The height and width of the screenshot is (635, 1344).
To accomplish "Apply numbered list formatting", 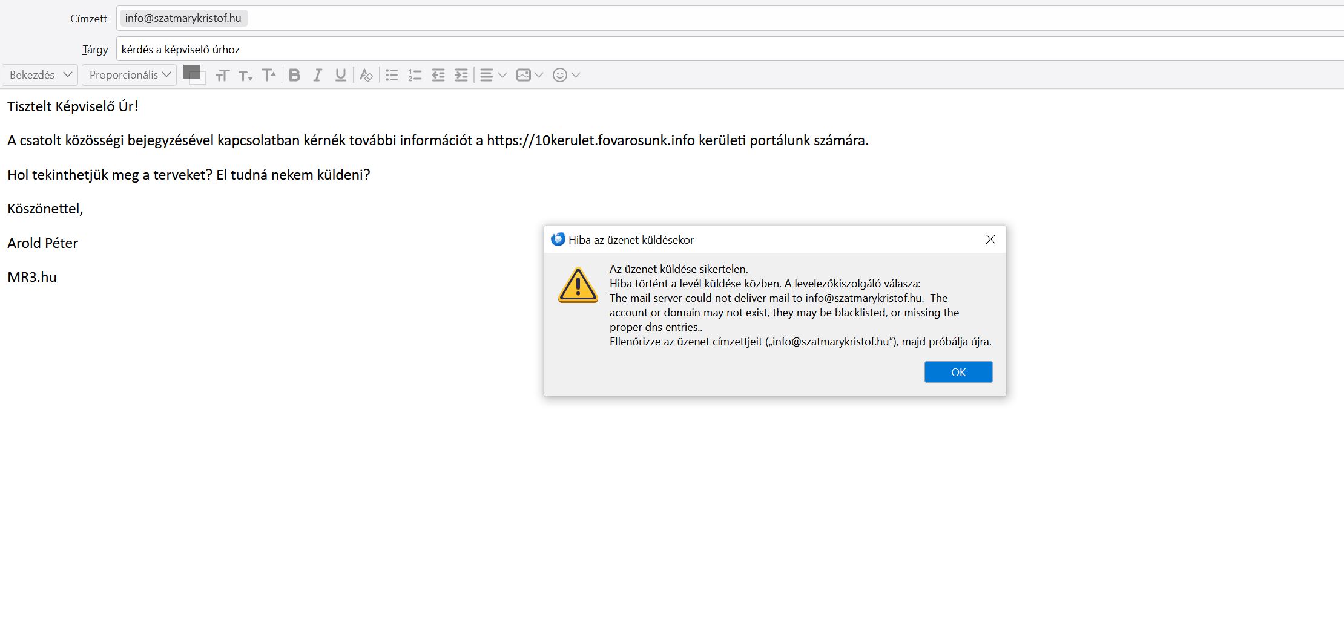I will 415,75.
